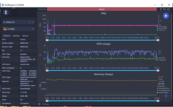
Task: Click the CPU Usage right range handle
Action: pos(158,70)
